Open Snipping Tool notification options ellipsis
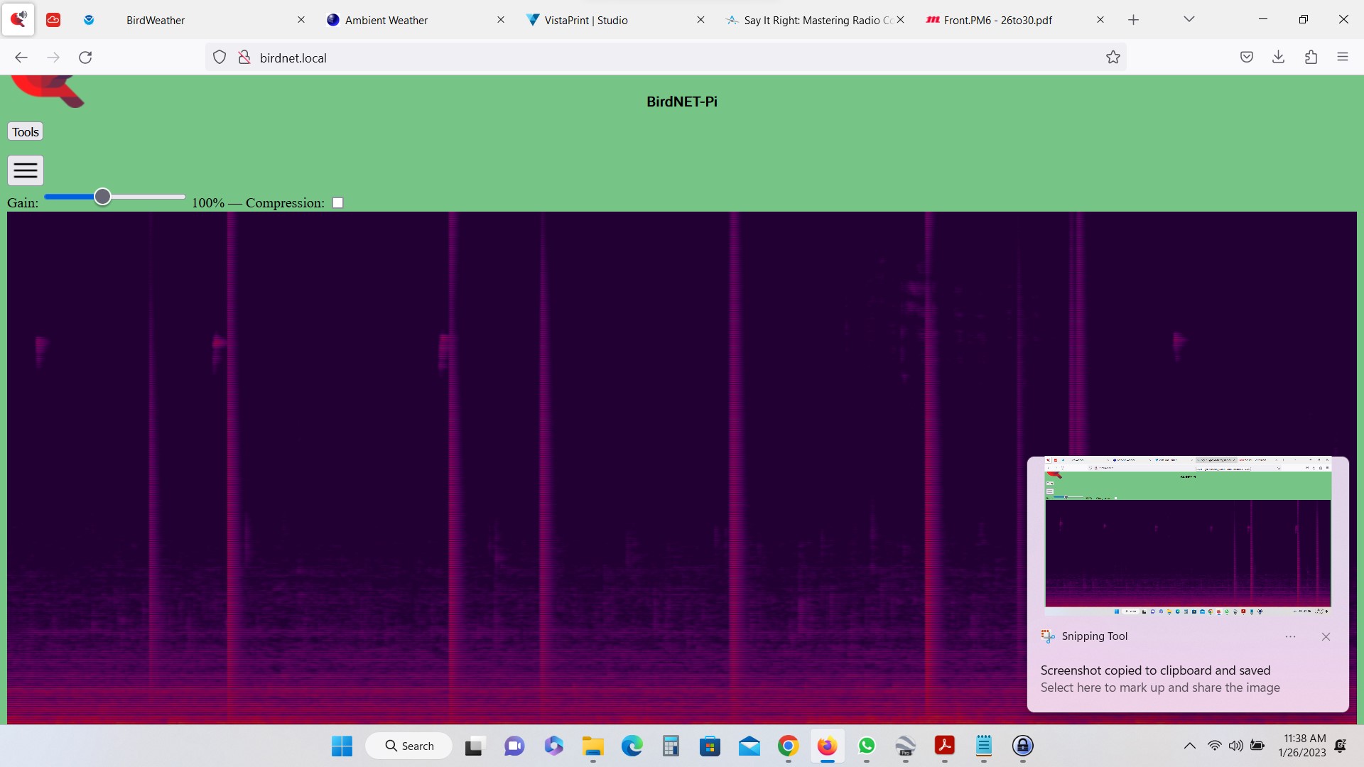 coord(1290,637)
